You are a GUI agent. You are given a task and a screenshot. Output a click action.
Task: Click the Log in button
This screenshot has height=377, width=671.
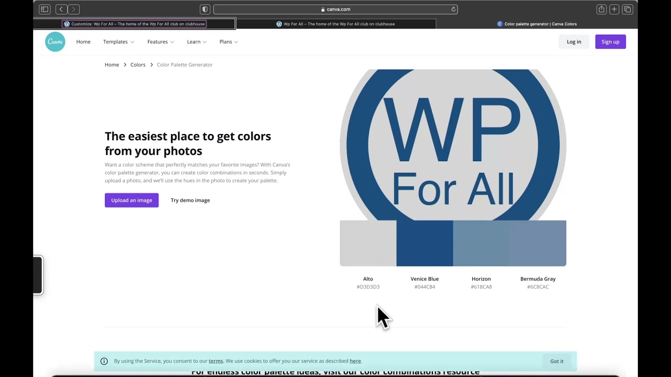pyautogui.click(x=574, y=42)
